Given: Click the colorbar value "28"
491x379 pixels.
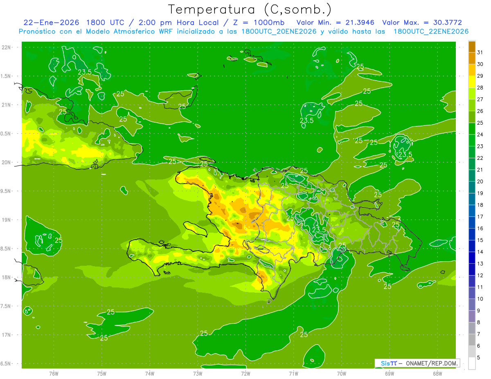Looking at the screenshot, I should [480, 87].
